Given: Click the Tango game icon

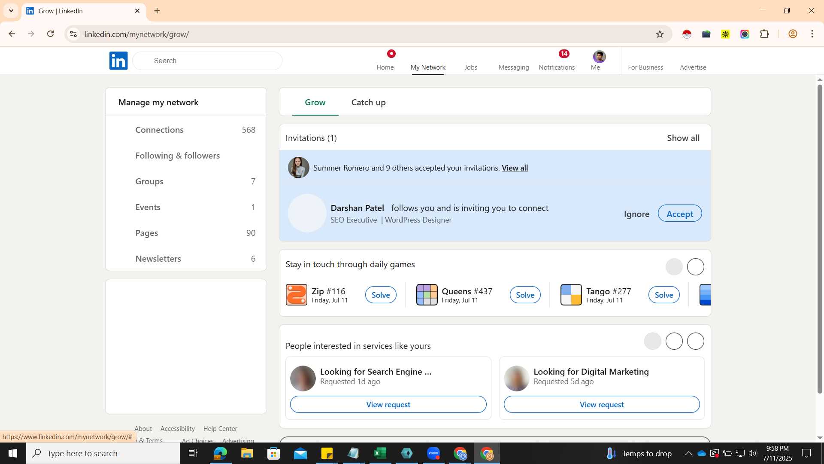Looking at the screenshot, I should 571,295.
